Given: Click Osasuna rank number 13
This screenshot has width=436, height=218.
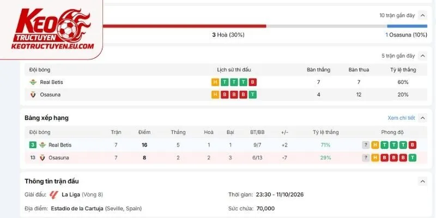Looking at the screenshot, I should (33, 158).
